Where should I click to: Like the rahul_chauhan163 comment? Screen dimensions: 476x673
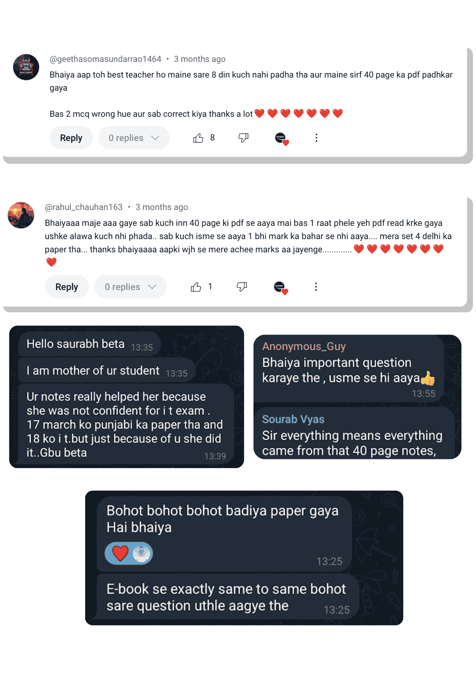coord(196,287)
